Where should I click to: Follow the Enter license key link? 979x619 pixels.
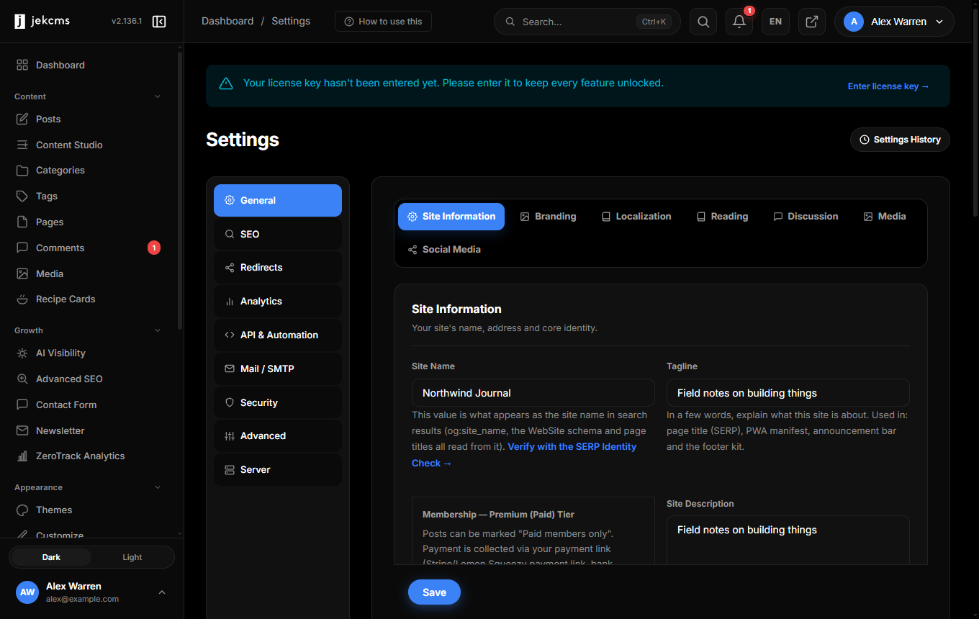coord(888,86)
